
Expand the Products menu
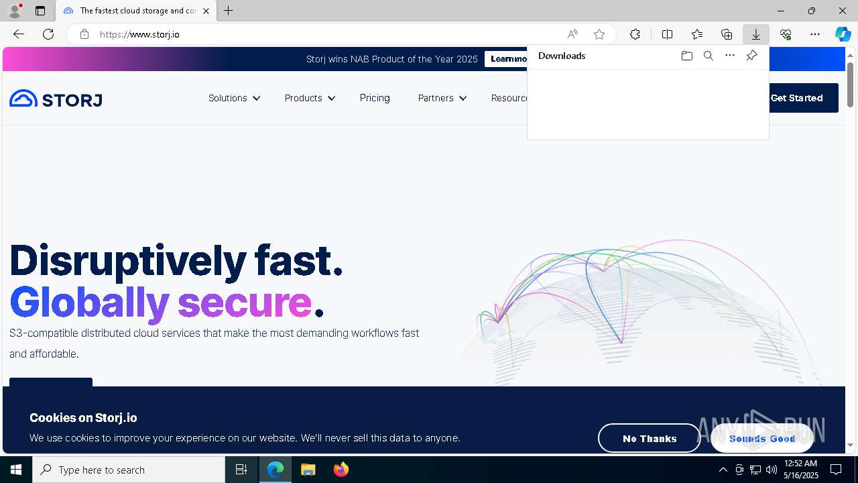pyautogui.click(x=310, y=98)
